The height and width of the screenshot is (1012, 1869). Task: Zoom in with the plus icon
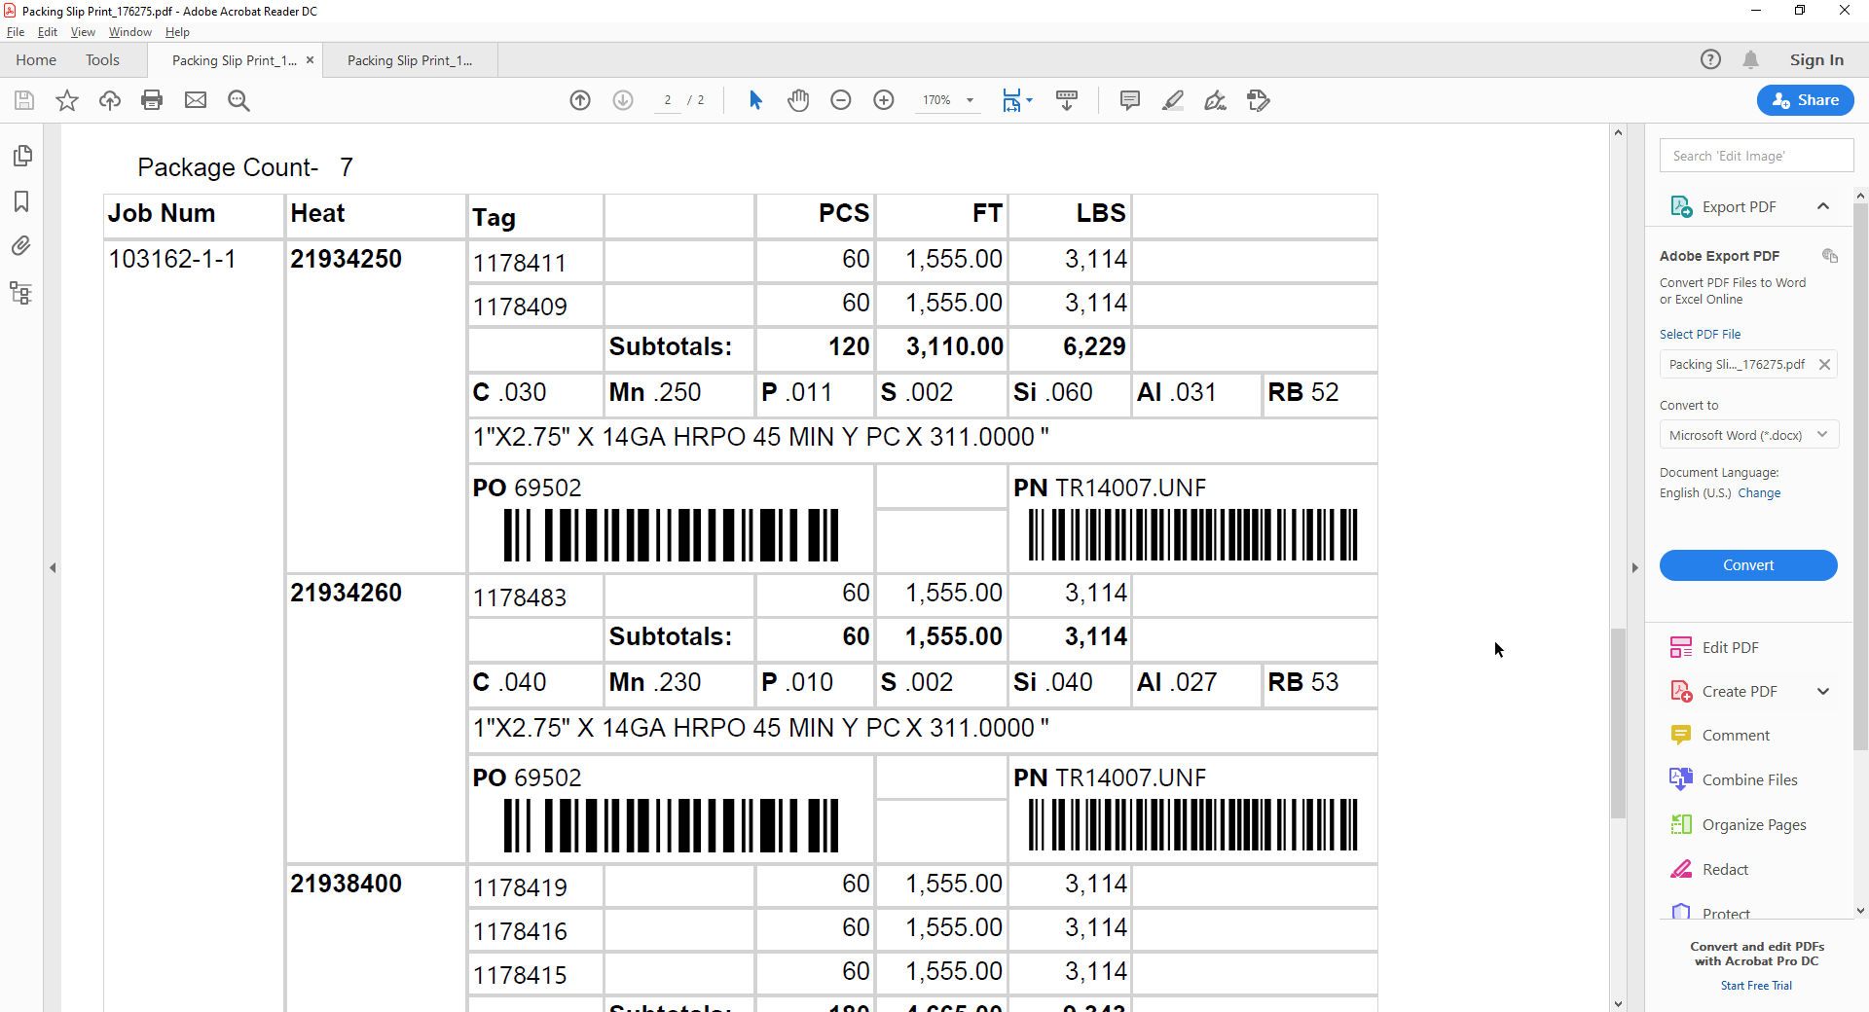tap(884, 100)
